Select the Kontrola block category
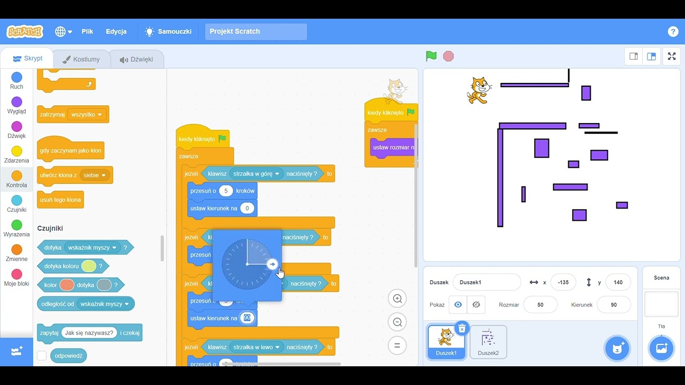Viewport: 685px width, 385px height. coord(17,179)
